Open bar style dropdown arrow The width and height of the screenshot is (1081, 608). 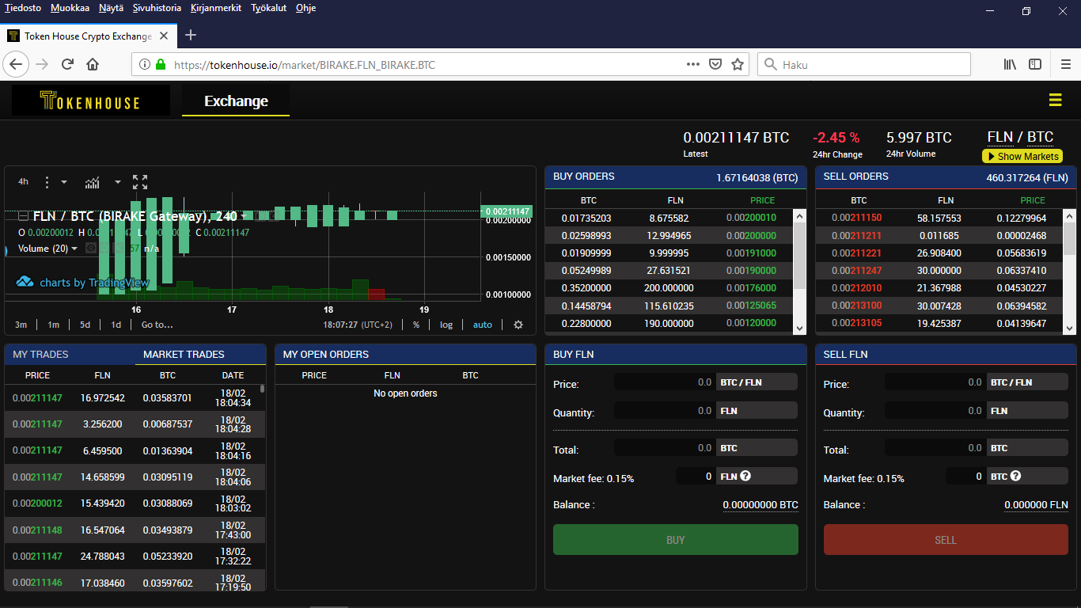(64, 182)
